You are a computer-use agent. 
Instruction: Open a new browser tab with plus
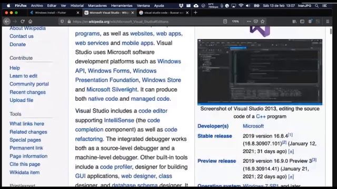pyautogui.click(x=195, y=13)
